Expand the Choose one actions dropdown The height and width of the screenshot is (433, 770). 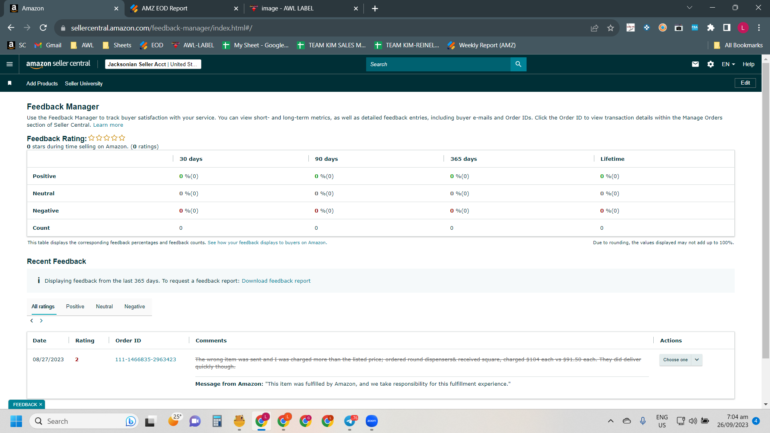681,360
